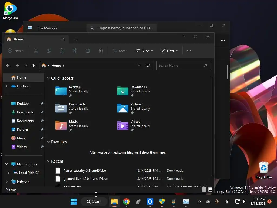The image size is (277, 208).
Task: Expand the Network tree node
Action: [7, 181]
